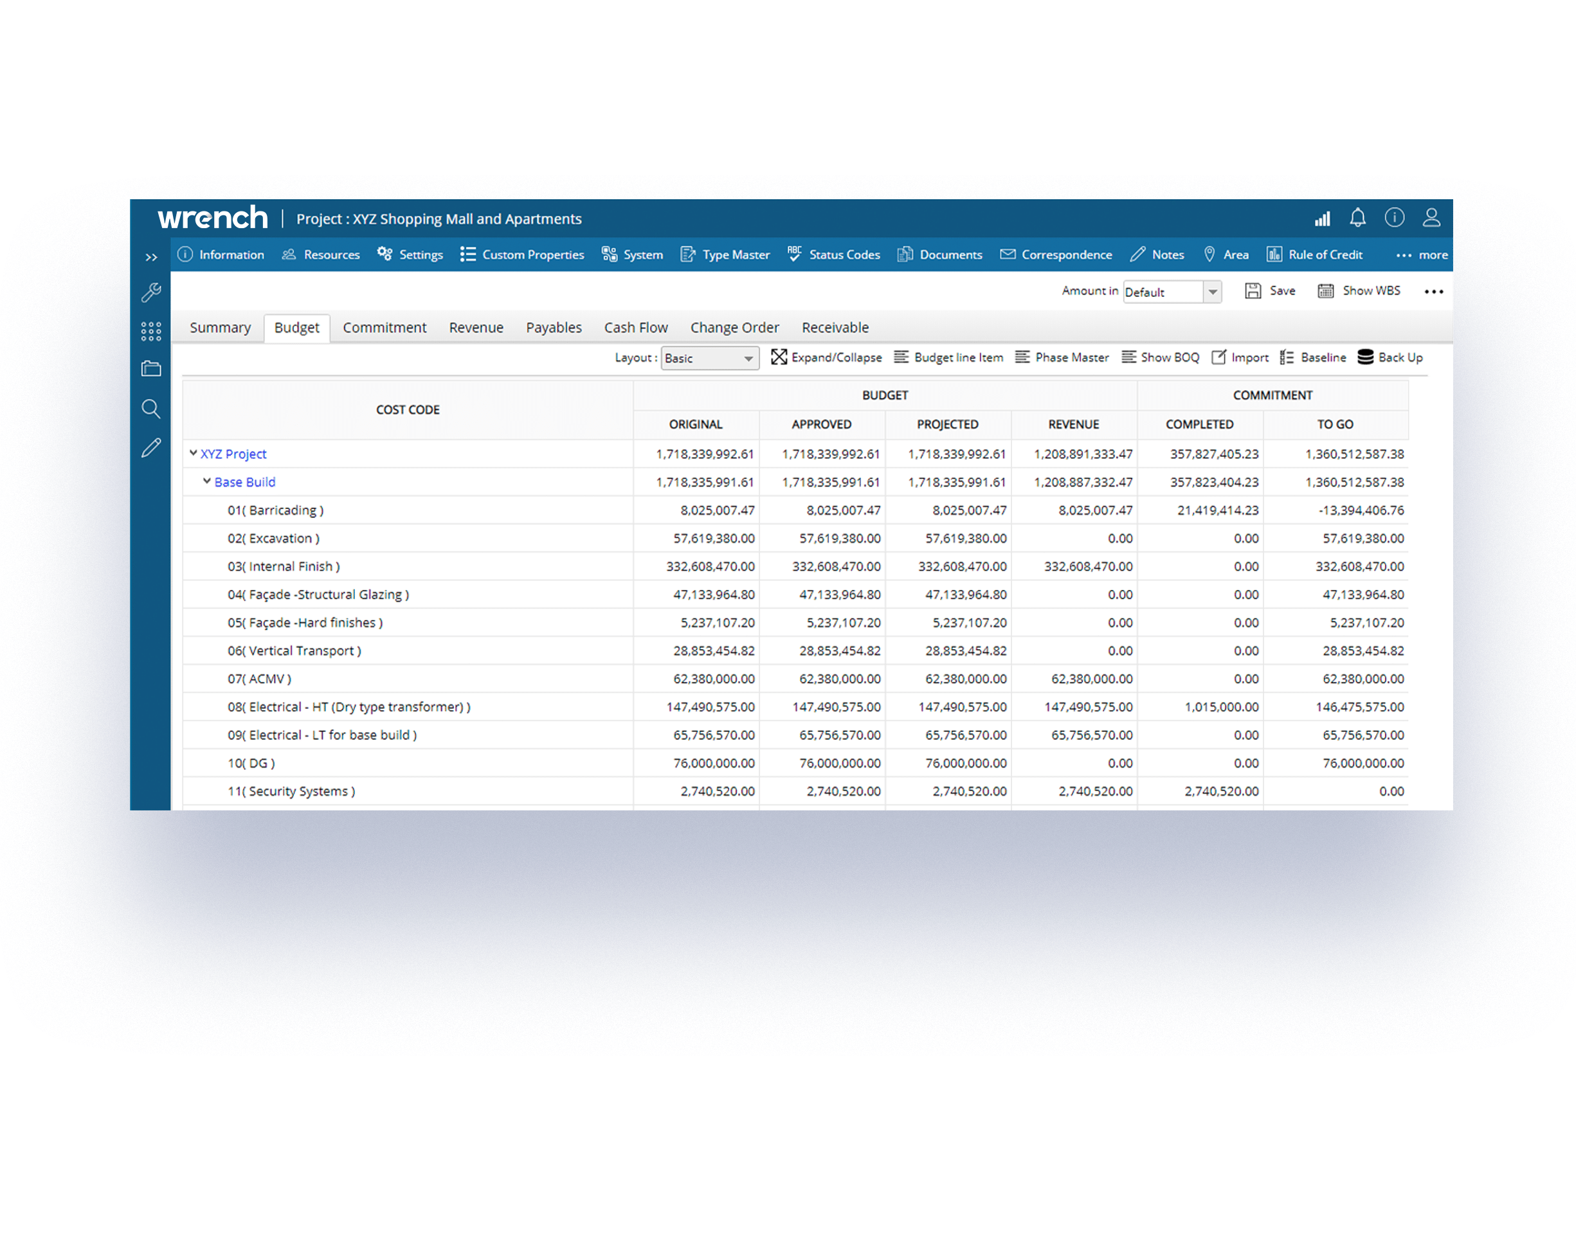This screenshot has height=1250, width=1576.
Task: Open the three-dot overflow menu beside Show WBS
Action: [1434, 292]
